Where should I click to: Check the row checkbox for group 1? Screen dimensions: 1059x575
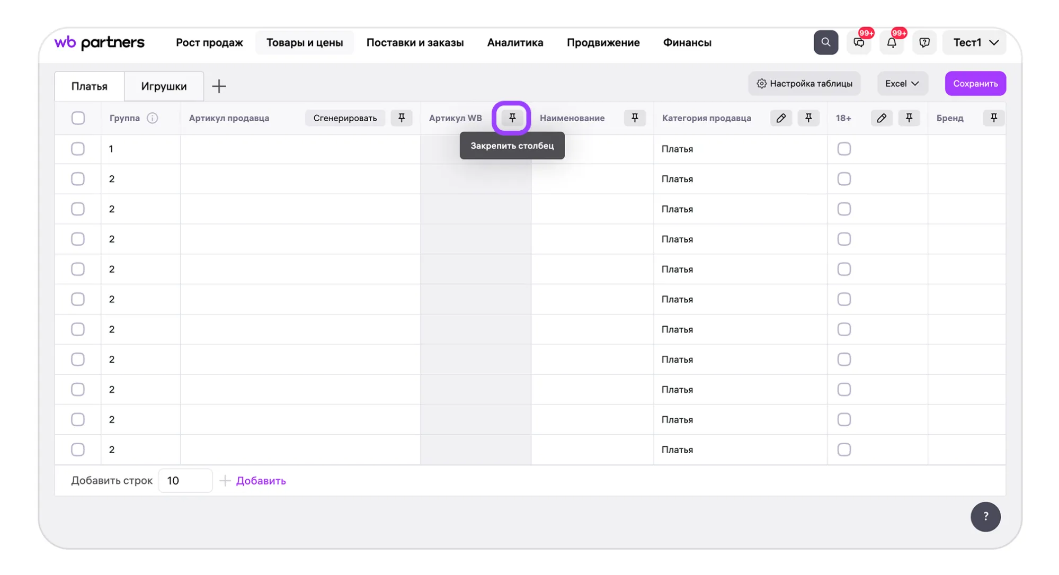coord(78,149)
